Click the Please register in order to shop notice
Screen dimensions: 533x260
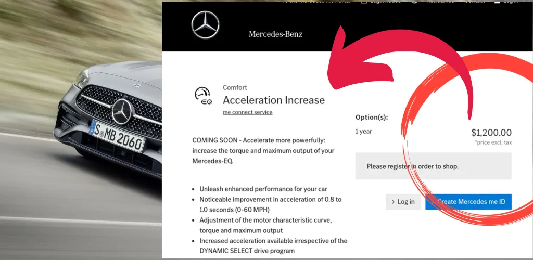[434, 166]
